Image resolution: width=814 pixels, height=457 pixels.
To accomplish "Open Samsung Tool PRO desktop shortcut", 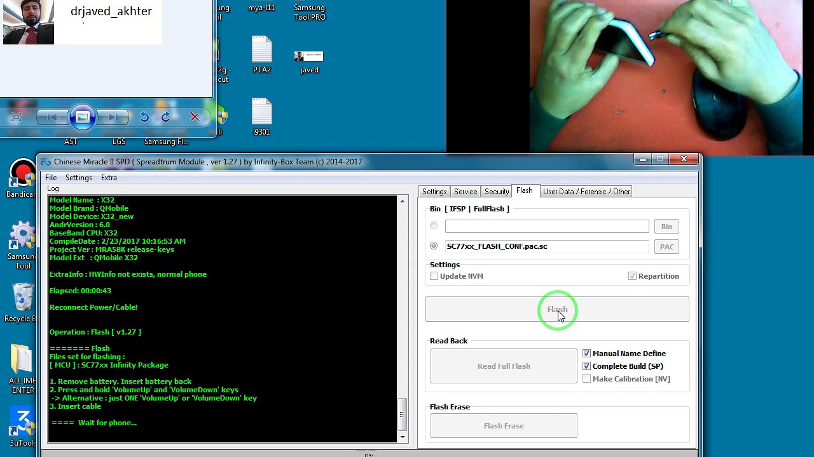I will (x=310, y=11).
